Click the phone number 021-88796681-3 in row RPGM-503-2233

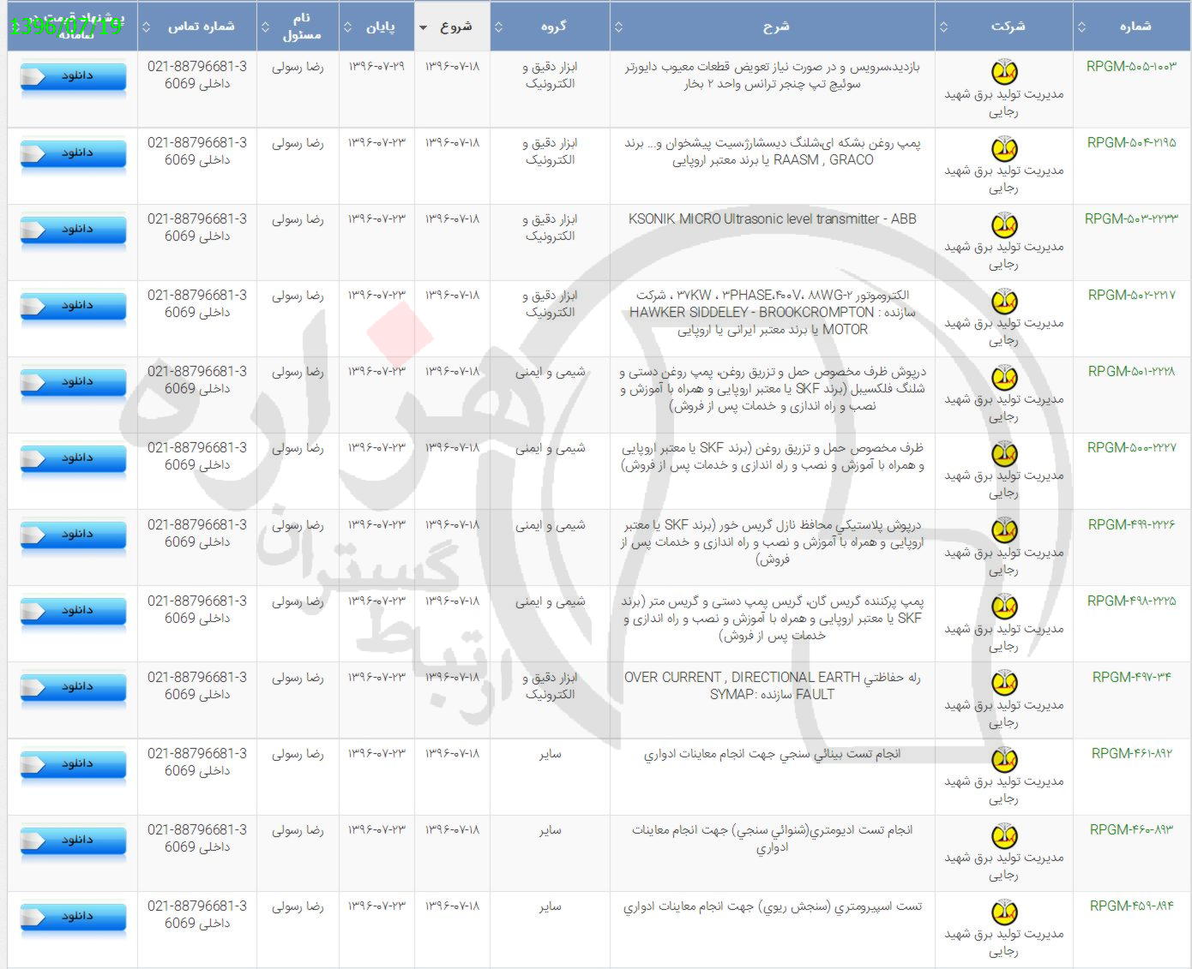[x=197, y=218]
